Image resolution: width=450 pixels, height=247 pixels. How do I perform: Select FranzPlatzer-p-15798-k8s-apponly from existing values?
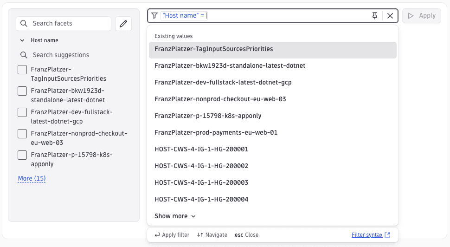tap(273, 116)
